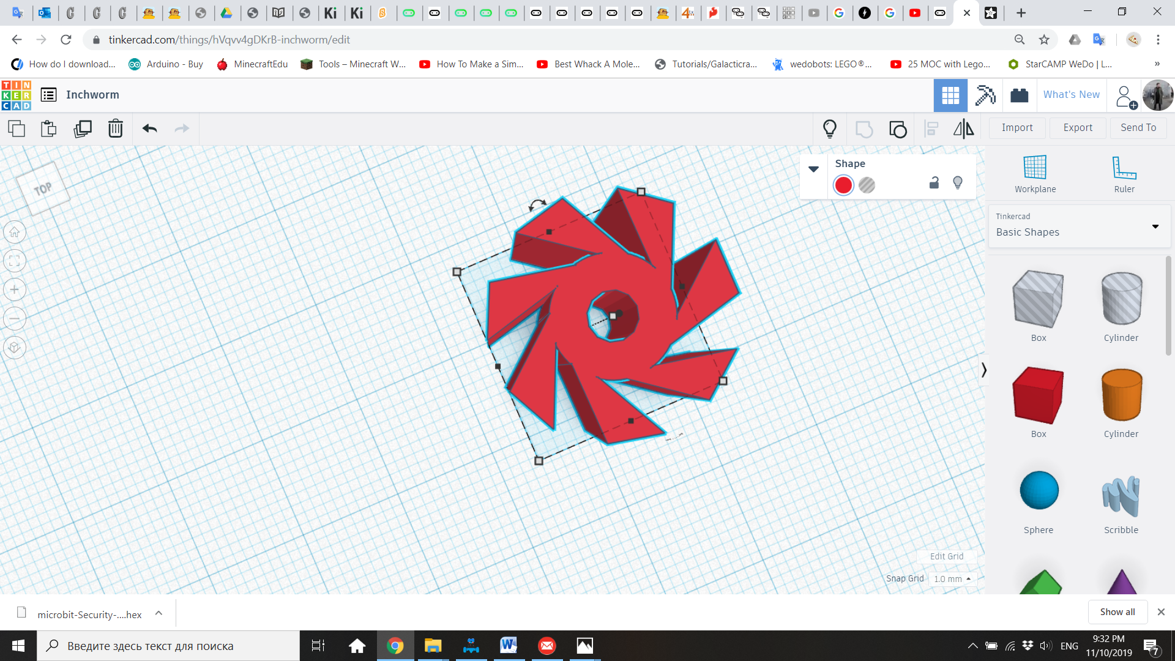The height and width of the screenshot is (661, 1175).
Task: Click the Zoom in plus icon
Action: 15,289
